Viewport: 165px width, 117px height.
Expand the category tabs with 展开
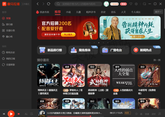coord(158,12)
